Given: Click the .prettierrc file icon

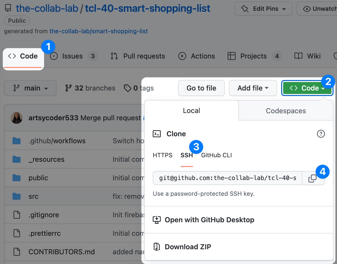Looking at the screenshot, I should 17,233.
